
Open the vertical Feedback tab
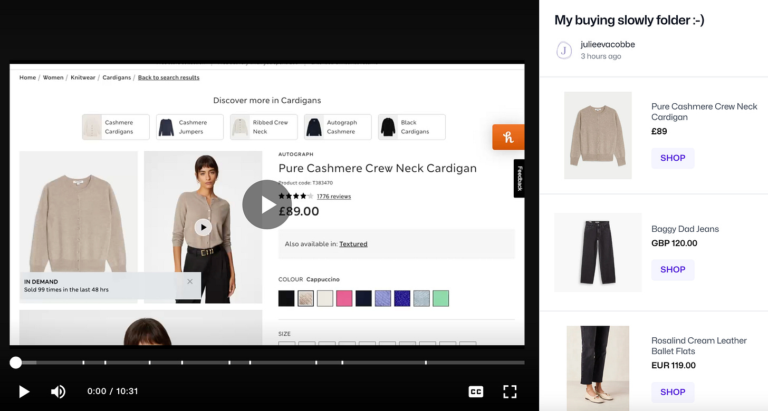point(519,179)
